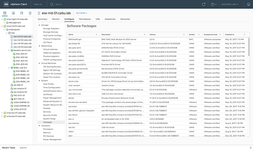253x150 pixels.
Task: Select the EMCNasPlugin package row
Action: pyautogui.click(x=157, y=39)
